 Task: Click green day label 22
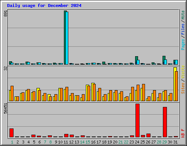point(126,142)
